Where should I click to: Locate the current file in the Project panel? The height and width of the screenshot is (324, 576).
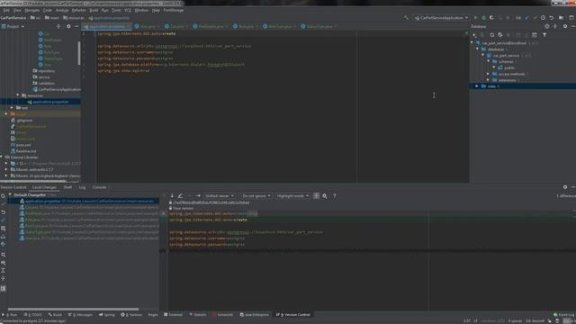[x=58, y=26]
